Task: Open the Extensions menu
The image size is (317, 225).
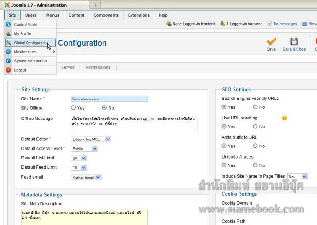Action: pos(139,15)
